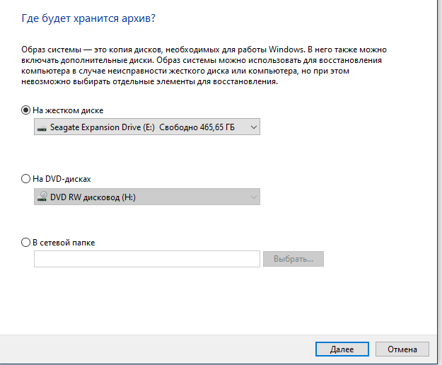Viewport: 442px width, 365px height.
Task: Select the 'На жестком диске' radio button
Action: click(26, 110)
